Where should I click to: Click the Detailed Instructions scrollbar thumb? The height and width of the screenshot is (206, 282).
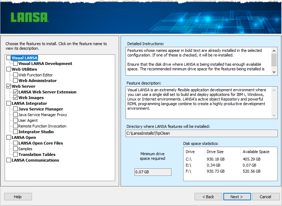click(x=274, y=60)
